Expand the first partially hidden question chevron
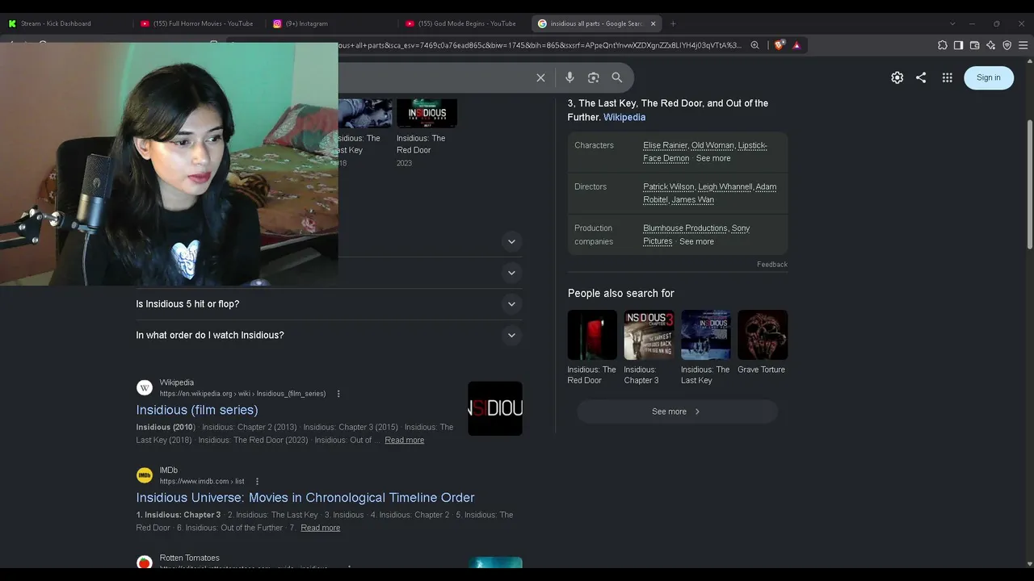 (511, 241)
